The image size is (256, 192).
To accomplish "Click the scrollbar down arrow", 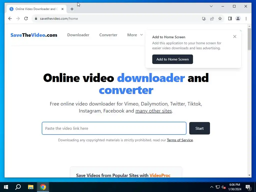I will click(249, 175).
